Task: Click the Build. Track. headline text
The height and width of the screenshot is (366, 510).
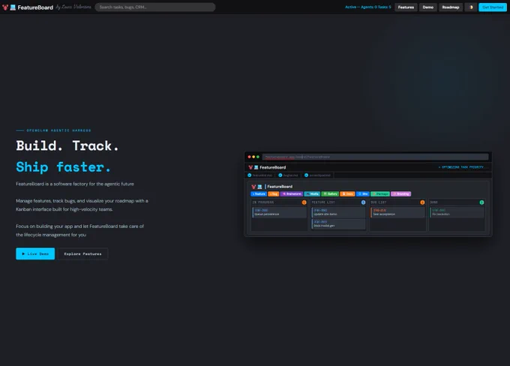Action: (x=67, y=145)
